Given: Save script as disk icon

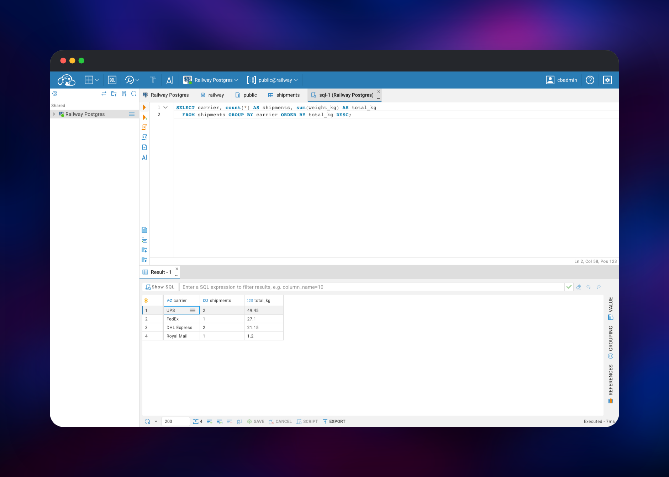Looking at the screenshot, I should pos(144,230).
